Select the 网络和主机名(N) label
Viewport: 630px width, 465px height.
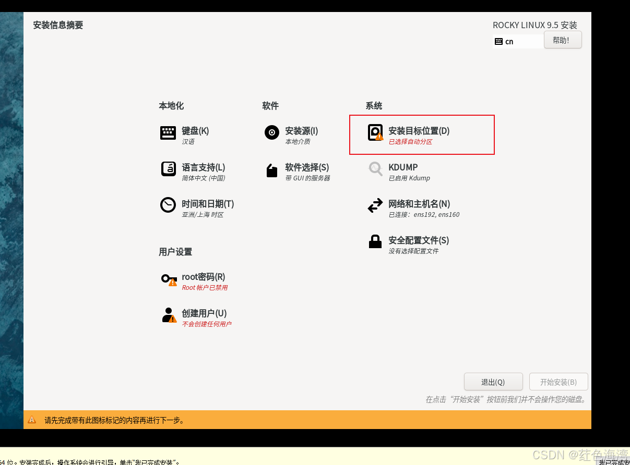[x=419, y=204]
